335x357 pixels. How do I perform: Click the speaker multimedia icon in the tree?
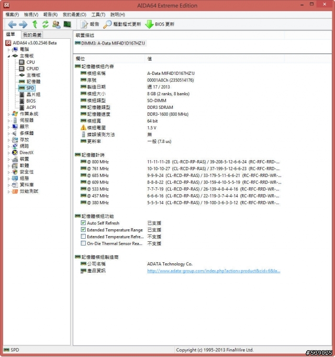15,133
